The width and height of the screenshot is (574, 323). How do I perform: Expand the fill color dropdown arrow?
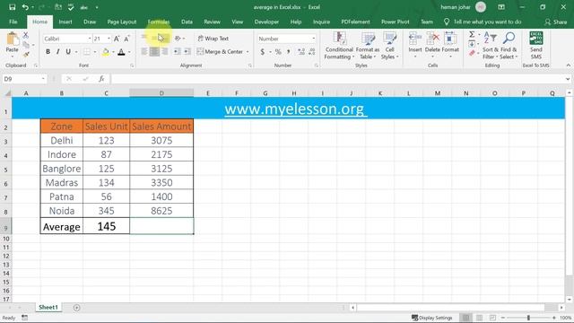[113, 52]
